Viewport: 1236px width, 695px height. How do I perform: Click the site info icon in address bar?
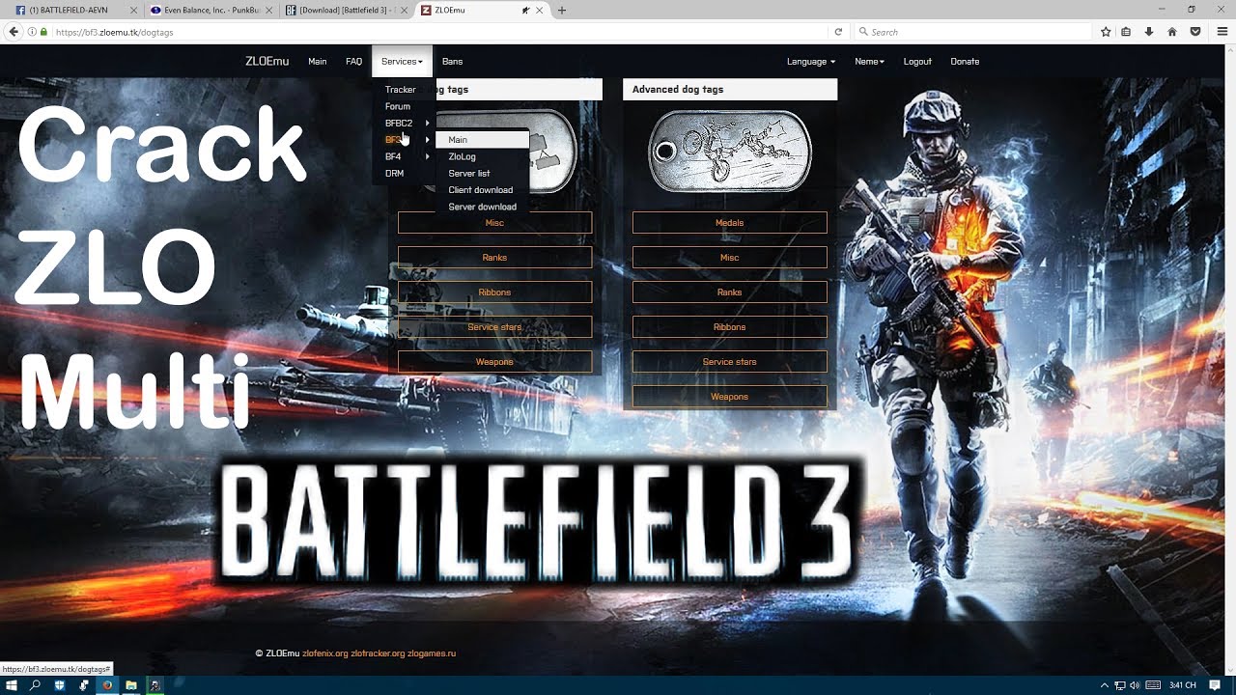coord(32,32)
